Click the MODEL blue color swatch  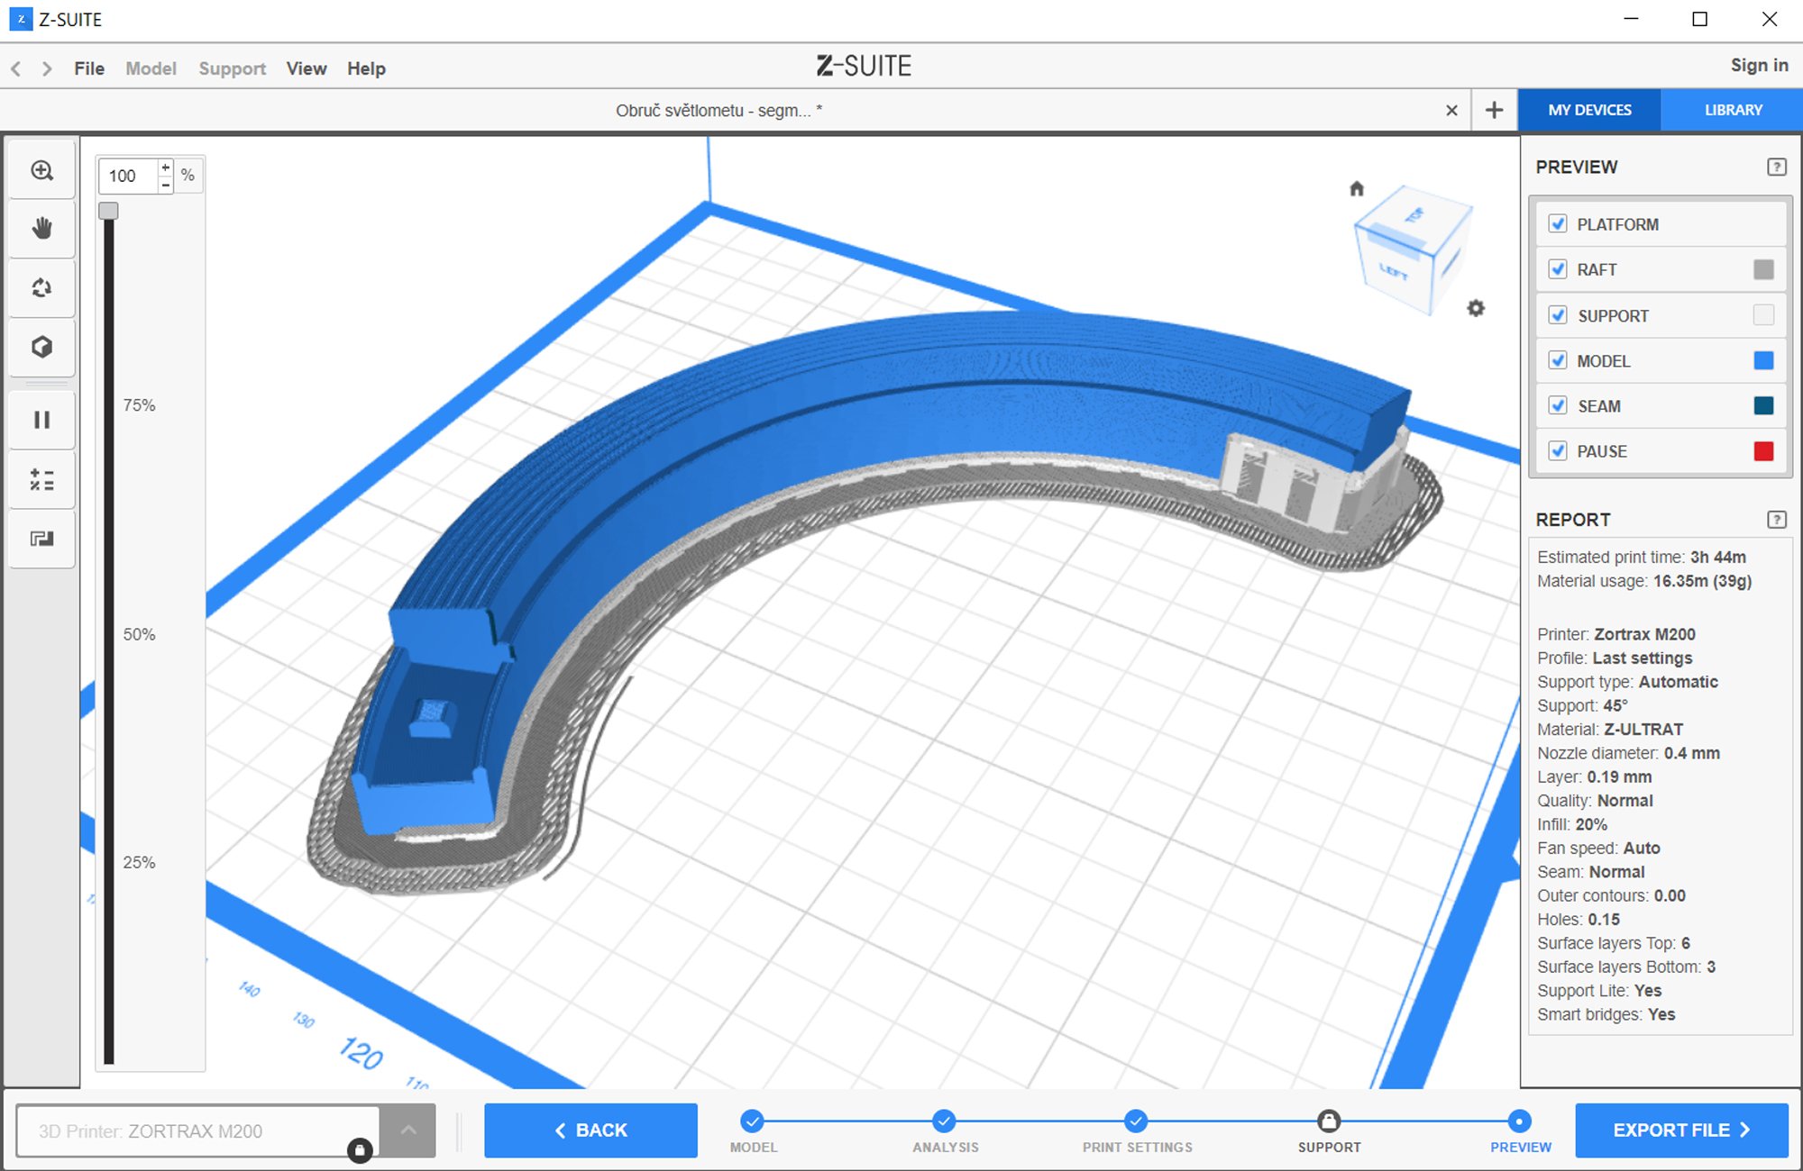1763,360
